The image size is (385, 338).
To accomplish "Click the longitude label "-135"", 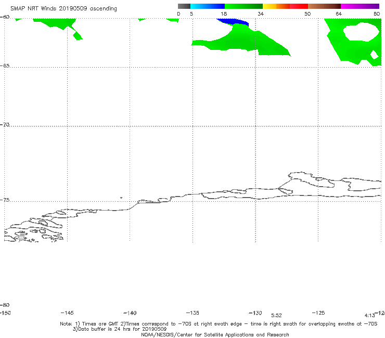I will tap(192, 313).
